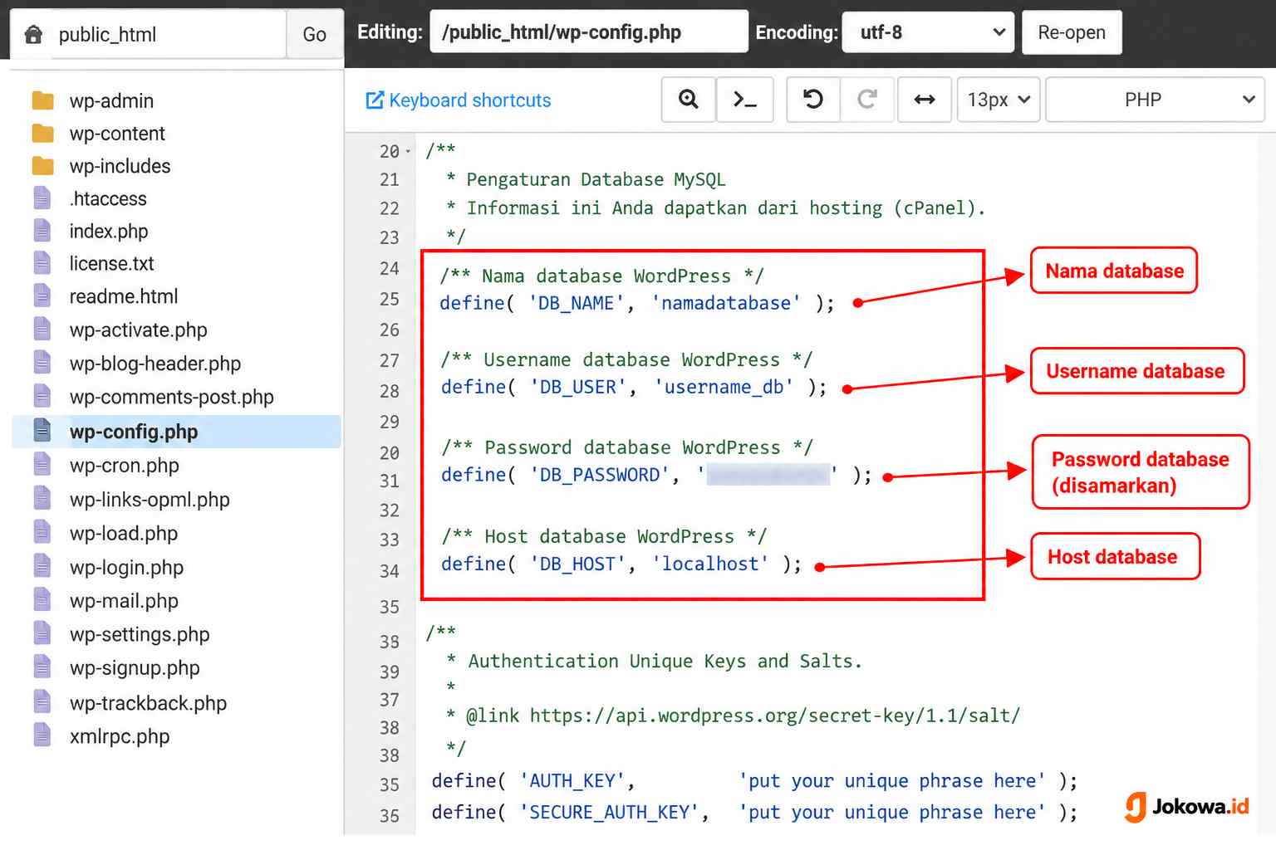Image resolution: width=1276 pixels, height=850 pixels.
Task: Select the wp-includes folder name
Action: point(120,166)
